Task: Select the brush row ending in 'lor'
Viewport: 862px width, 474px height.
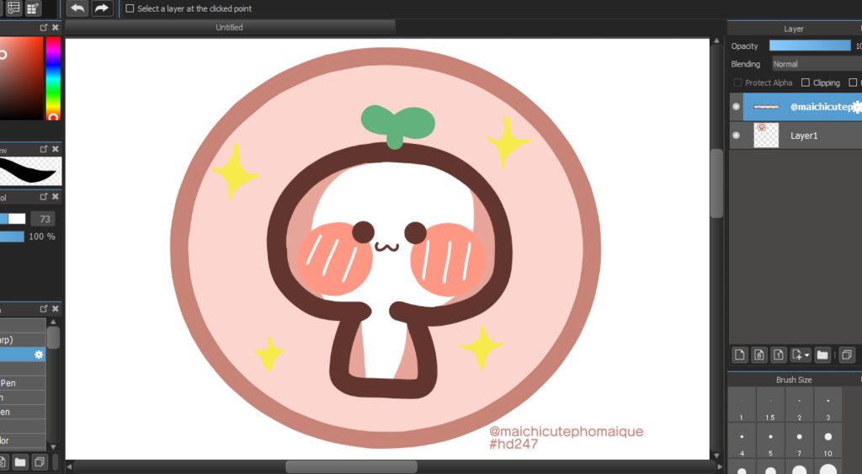Action: tap(23, 440)
